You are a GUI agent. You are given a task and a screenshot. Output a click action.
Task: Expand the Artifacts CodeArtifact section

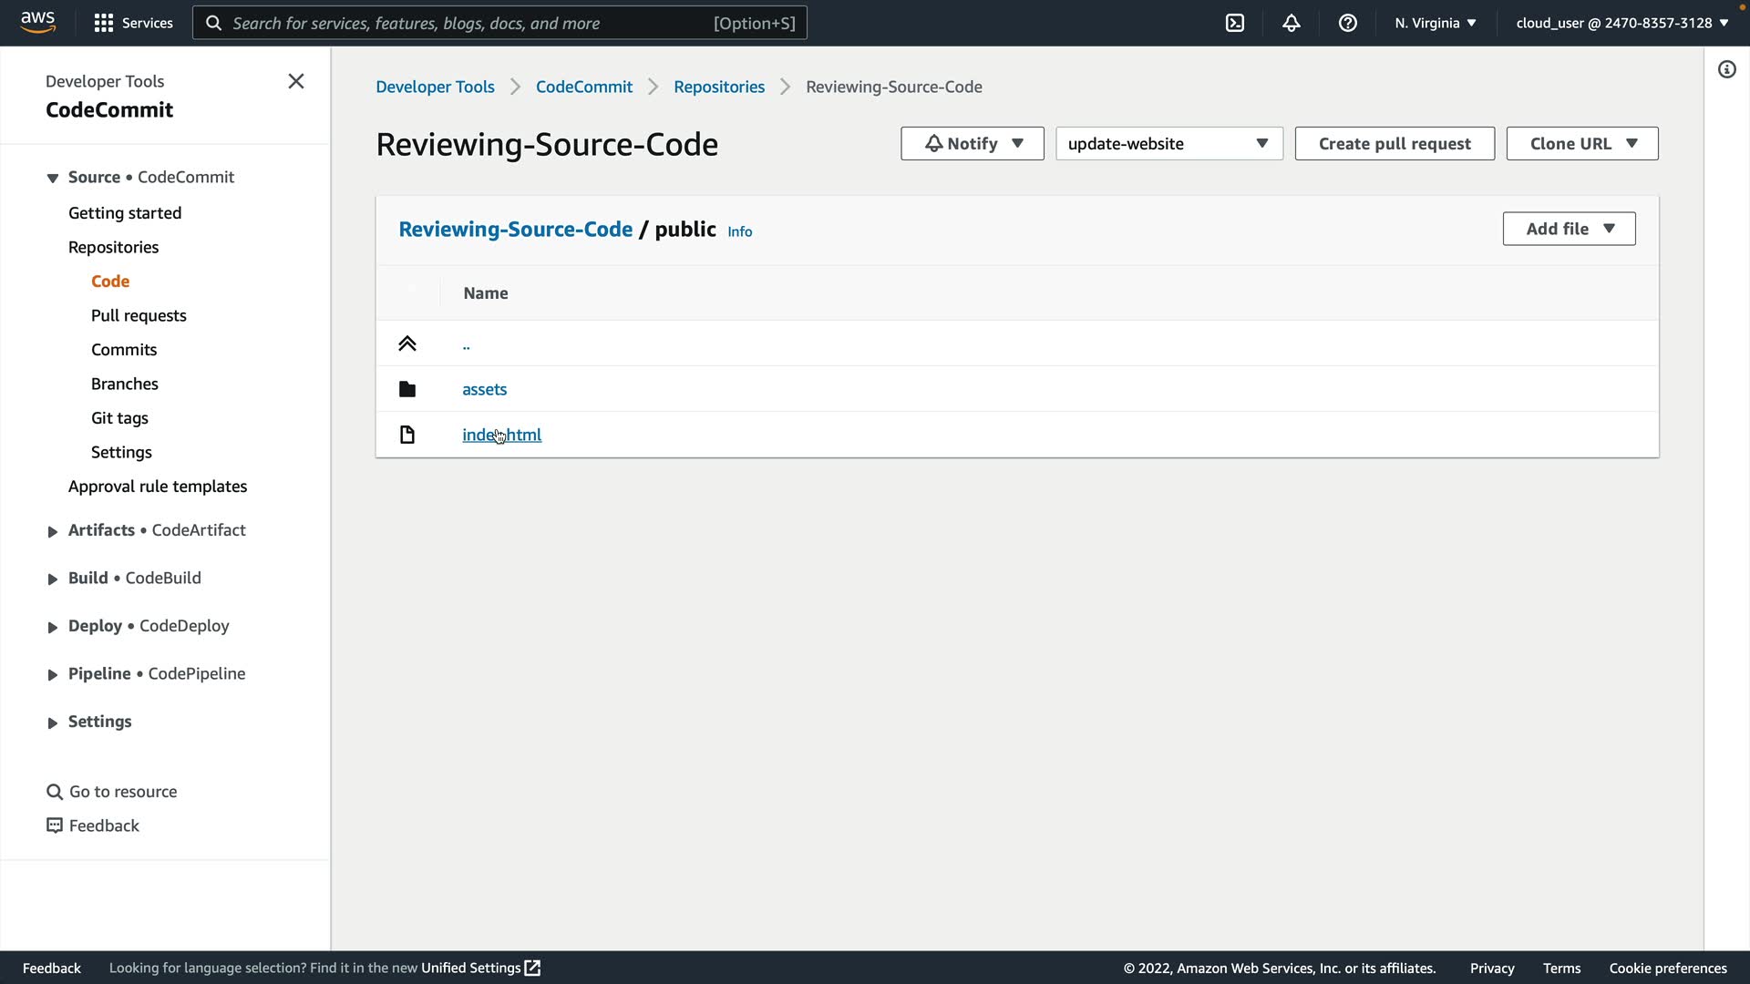click(52, 531)
